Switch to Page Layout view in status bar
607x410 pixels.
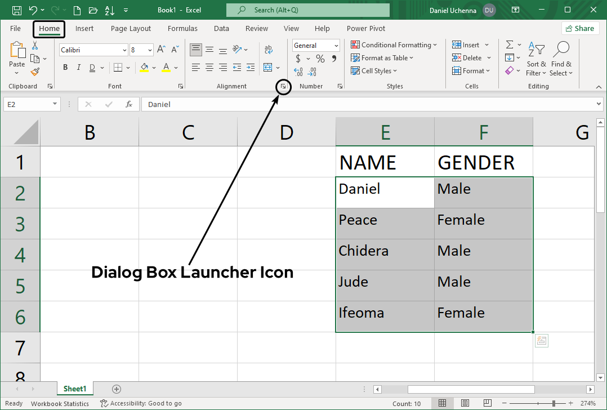click(465, 403)
